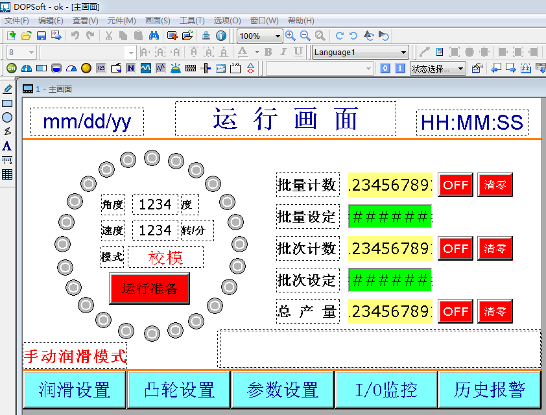Open the 工具(T) menu

tap(192, 21)
